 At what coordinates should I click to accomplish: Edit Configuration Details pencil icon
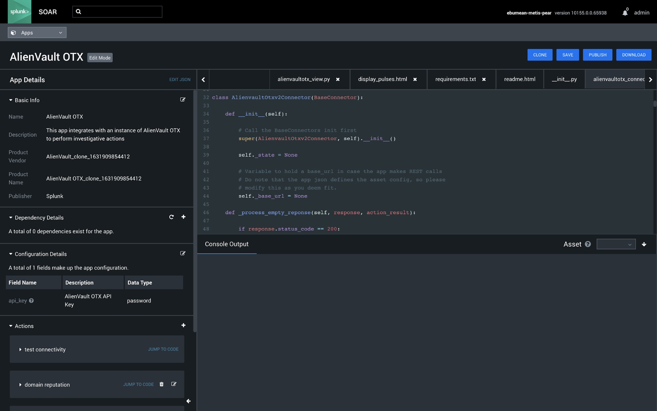pos(183,254)
